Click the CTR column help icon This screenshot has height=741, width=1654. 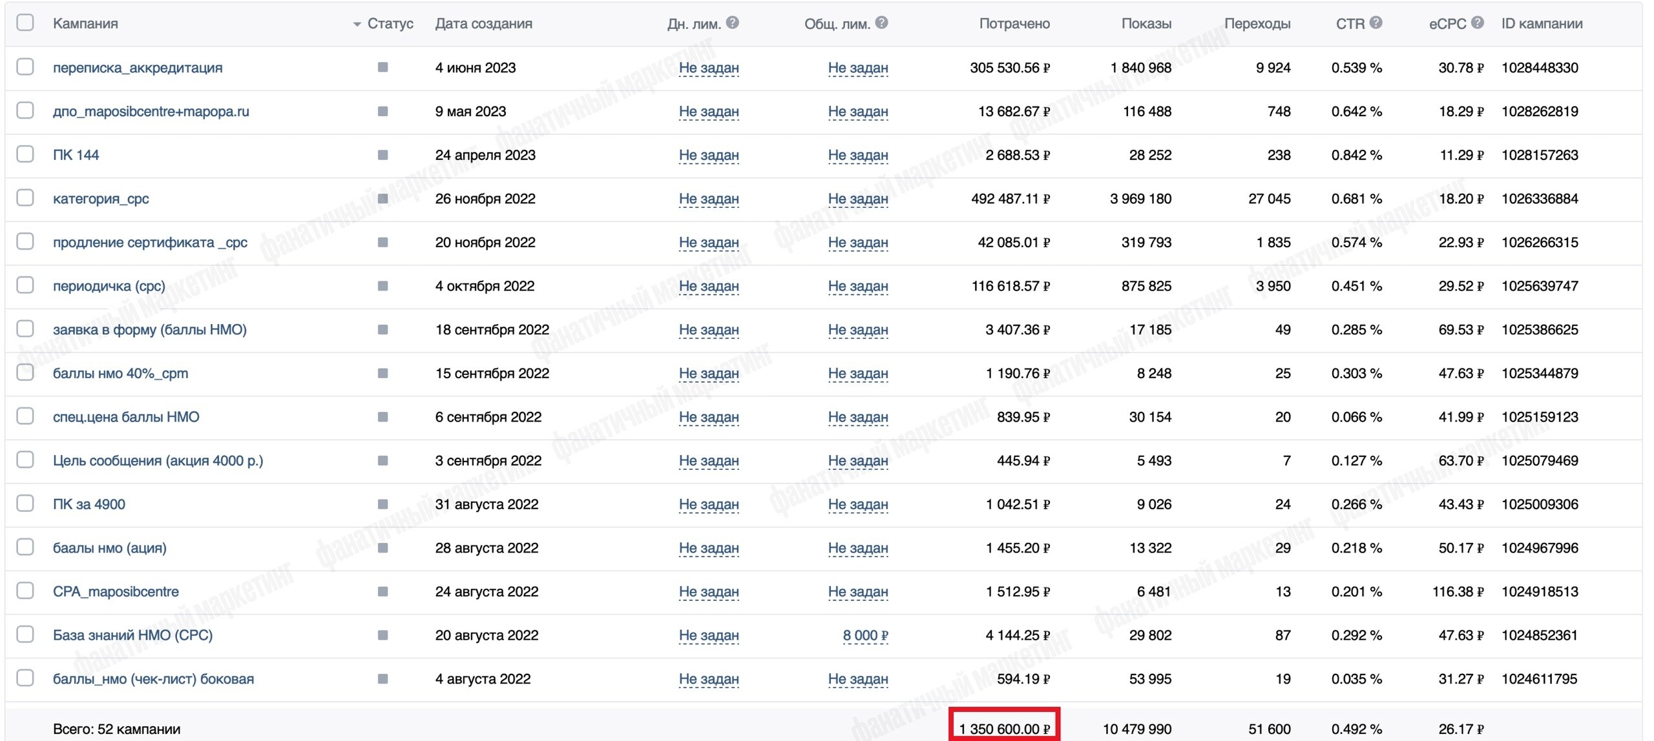pos(1376,23)
